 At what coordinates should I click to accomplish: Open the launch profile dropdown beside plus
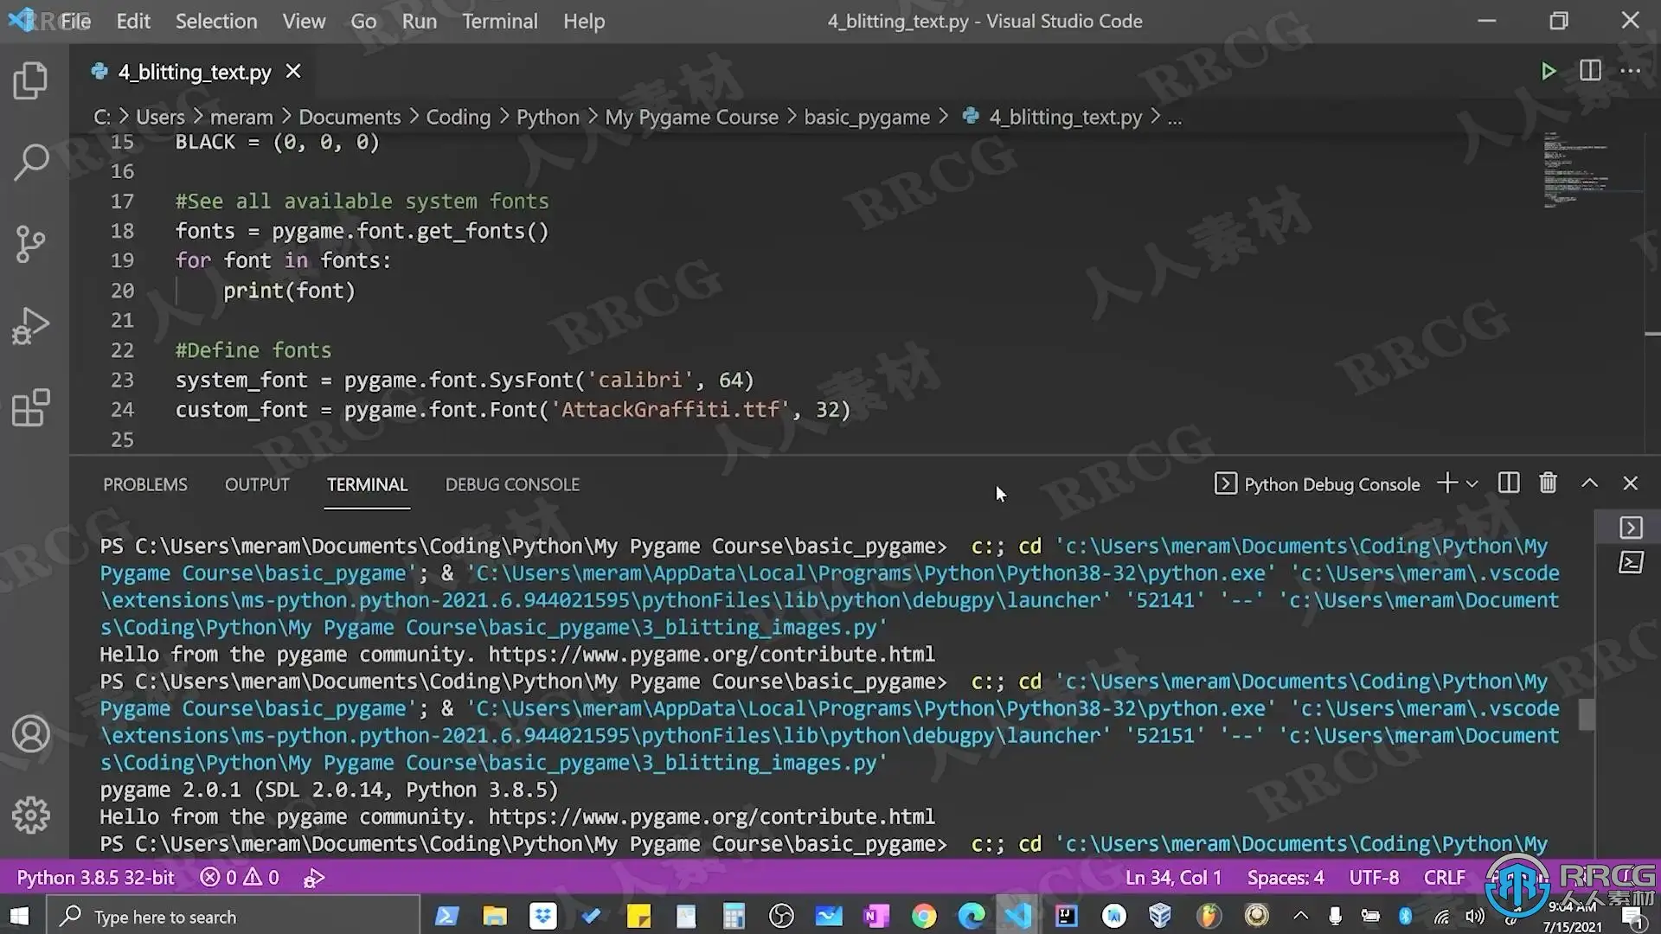(x=1472, y=483)
